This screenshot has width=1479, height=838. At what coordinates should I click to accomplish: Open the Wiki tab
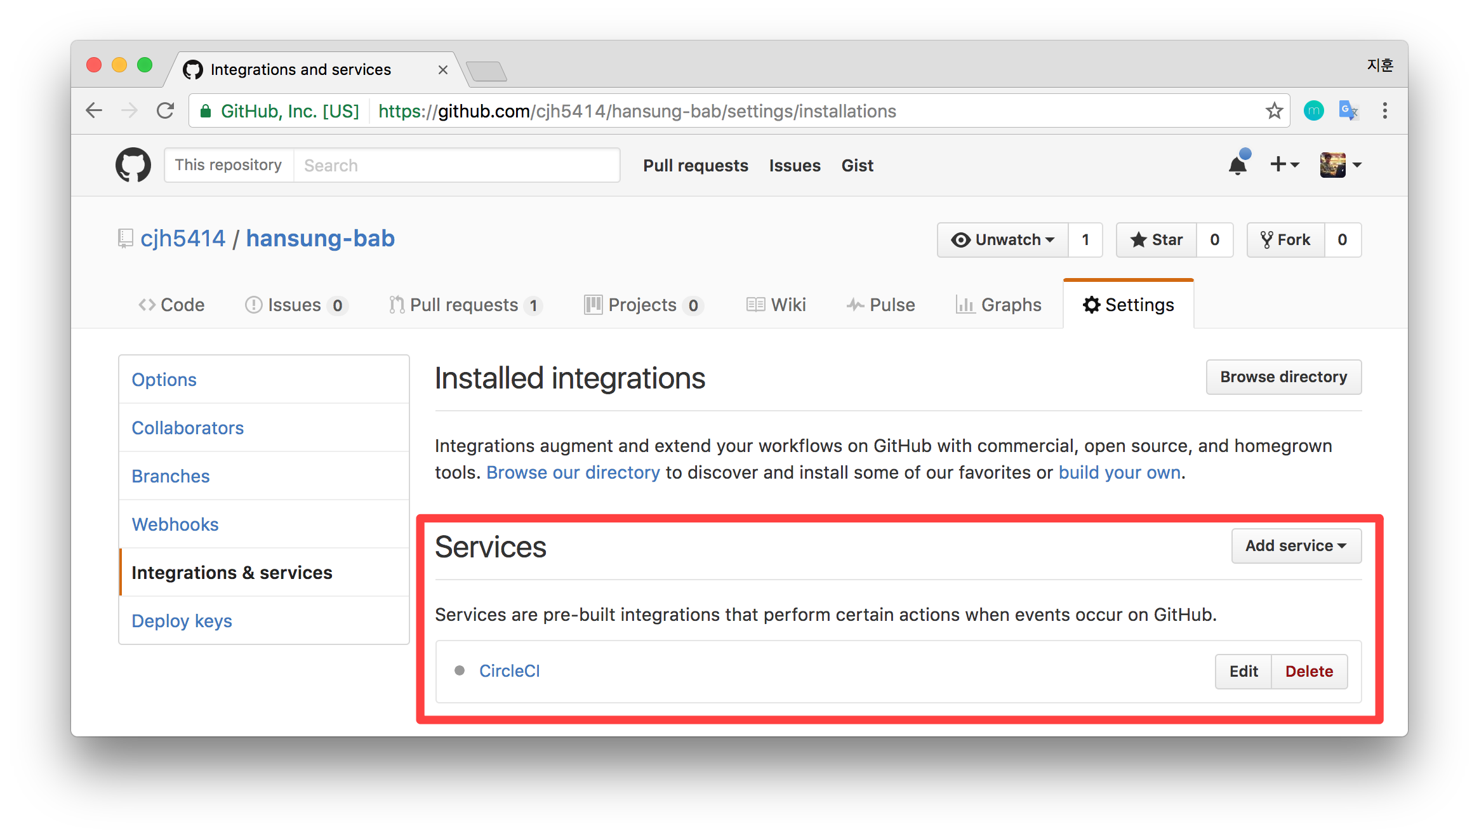776,305
